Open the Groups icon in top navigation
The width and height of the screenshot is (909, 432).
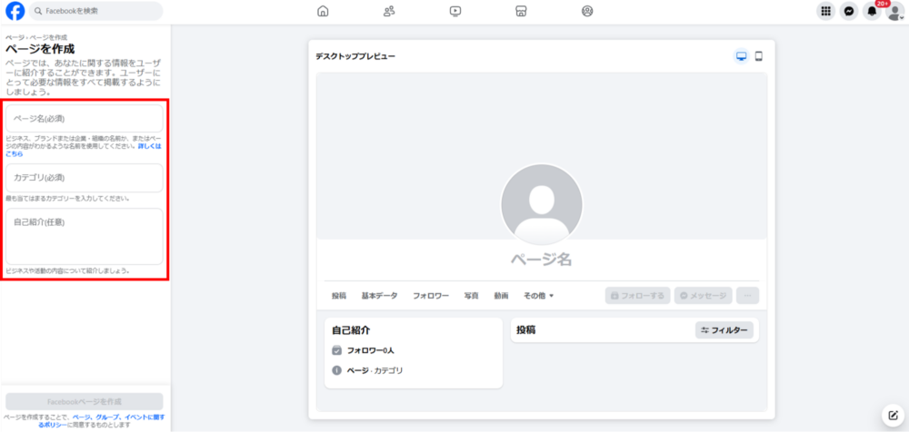pos(587,12)
